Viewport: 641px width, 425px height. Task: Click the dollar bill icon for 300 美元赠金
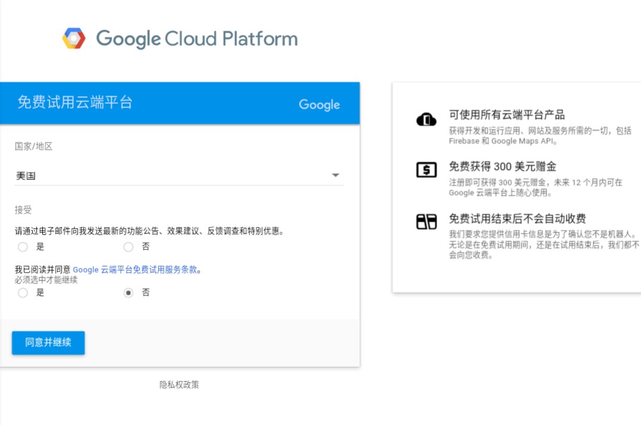pyautogui.click(x=426, y=170)
